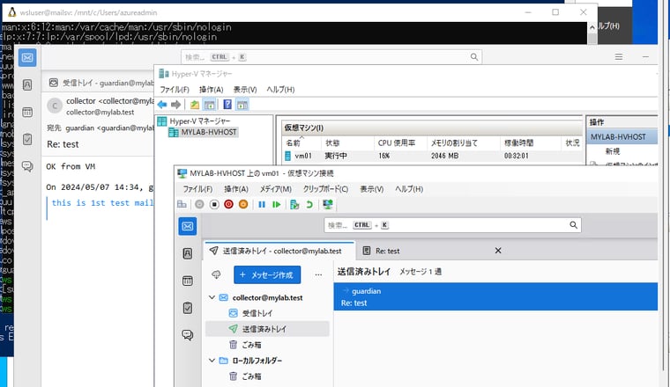The image size is (670, 387).
Task: Open the ヘルプ(H) menu in the VM connection window
Action: pos(409,189)
